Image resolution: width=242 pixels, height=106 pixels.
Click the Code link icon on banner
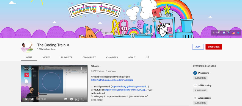(x=216, y=33)
